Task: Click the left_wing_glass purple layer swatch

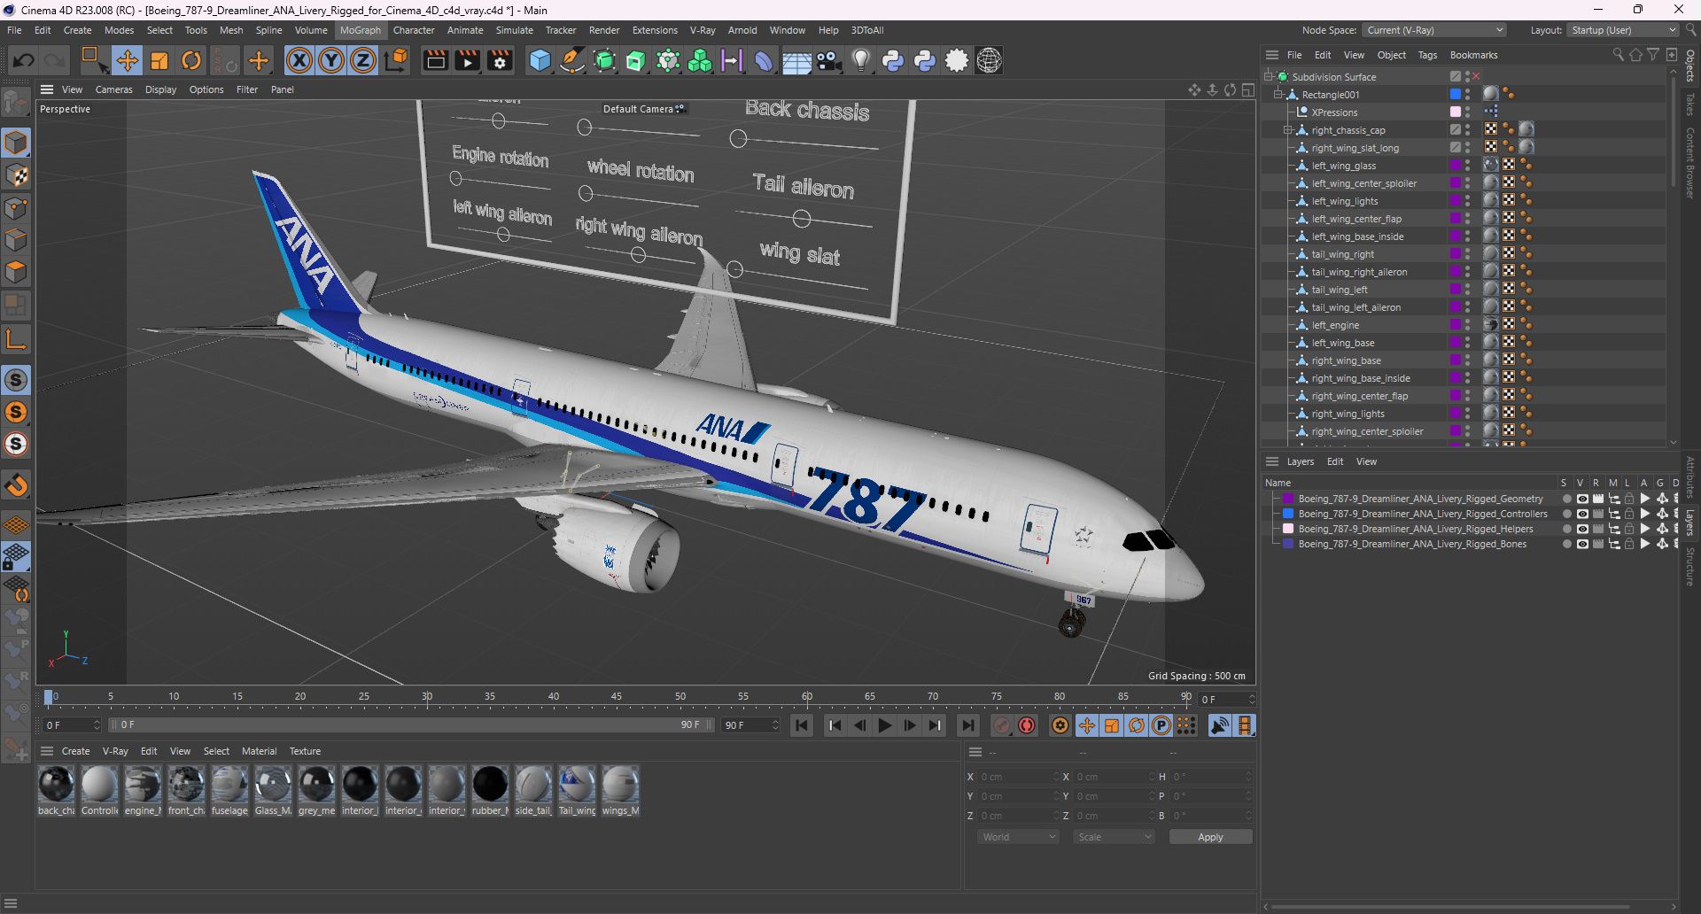Action: tap(1455, 165)
